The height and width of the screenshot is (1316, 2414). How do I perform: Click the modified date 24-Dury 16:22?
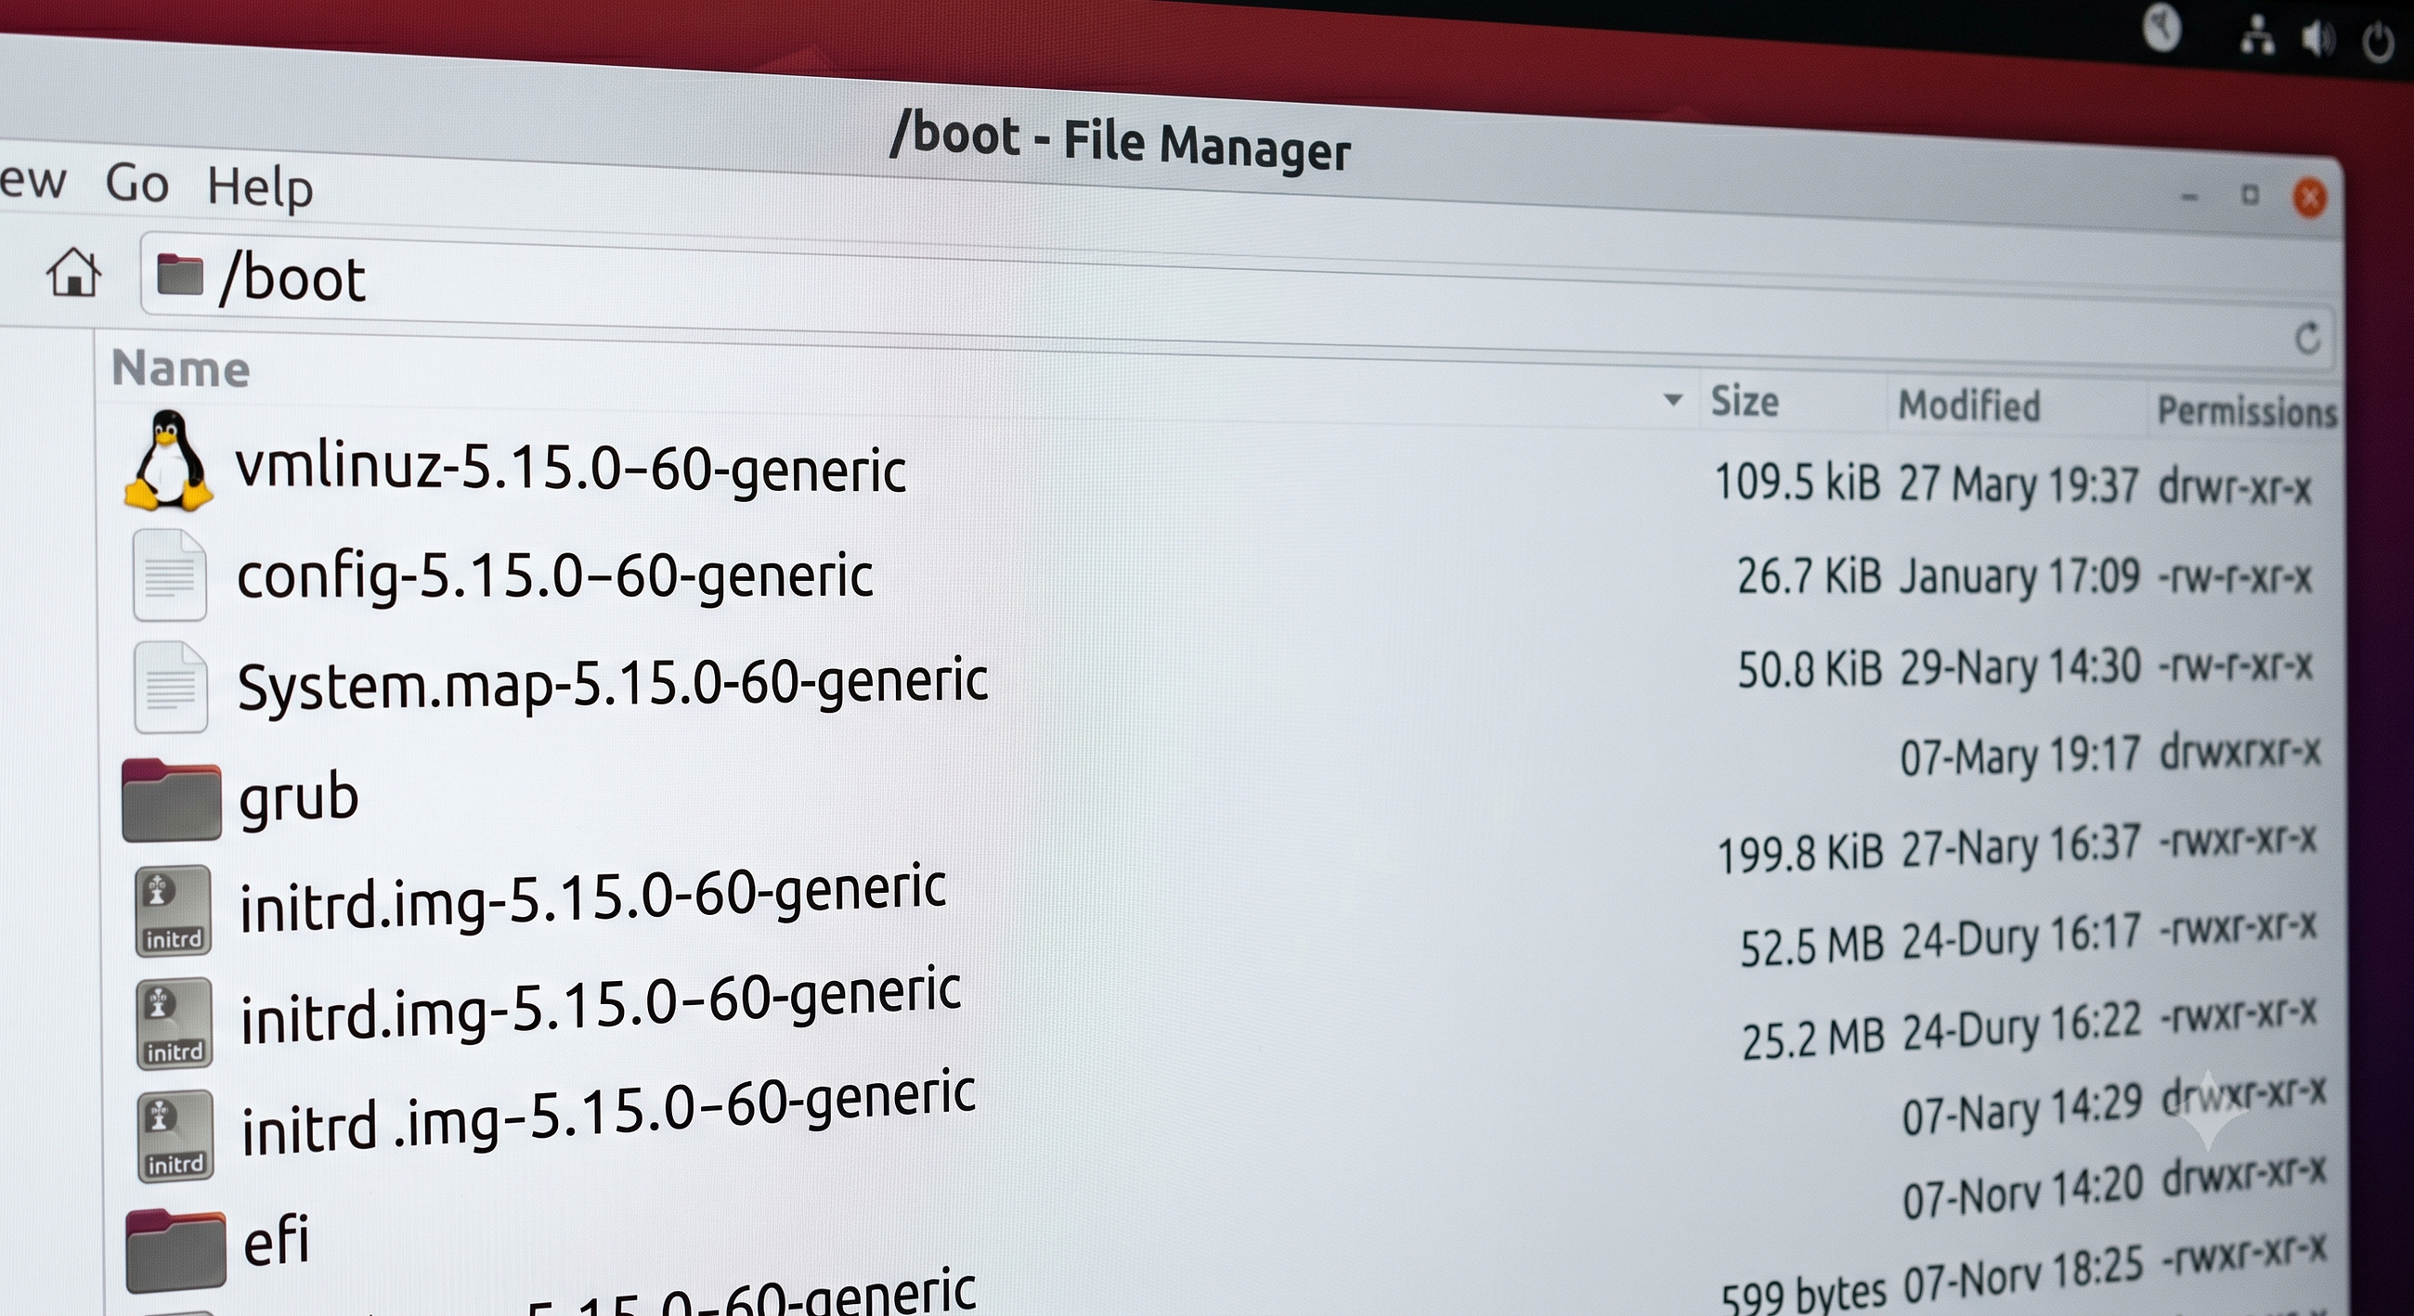(x=2022, y=1027)
